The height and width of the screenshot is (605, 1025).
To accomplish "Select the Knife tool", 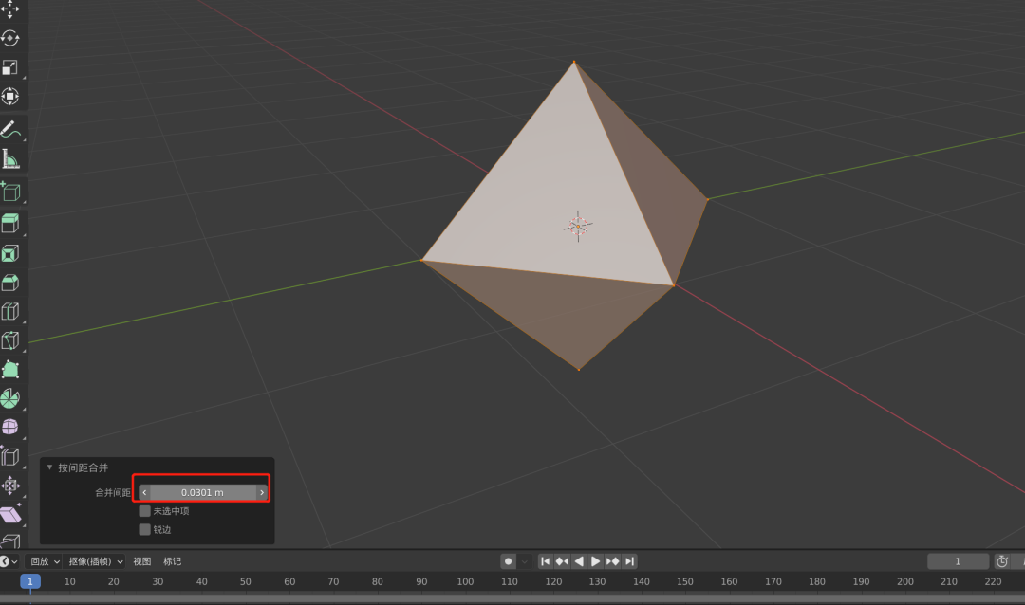I will (x=9, y=340).
